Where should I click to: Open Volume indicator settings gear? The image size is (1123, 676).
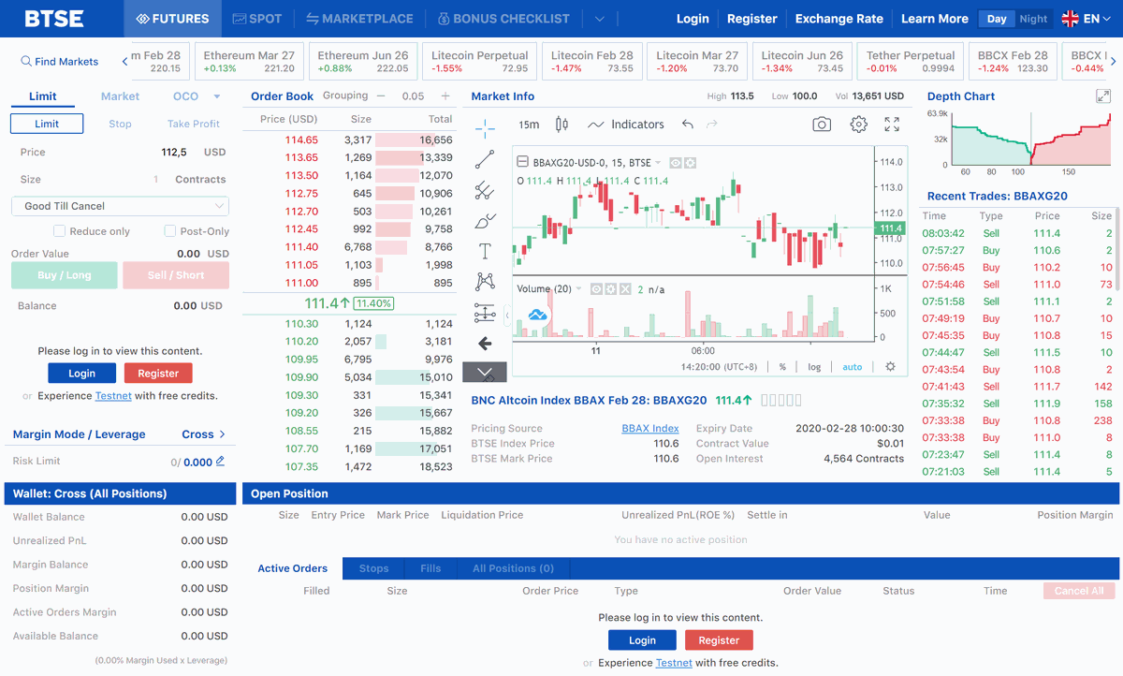(x=610, y=289)
